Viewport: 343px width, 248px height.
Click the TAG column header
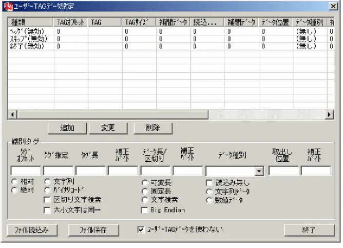pos(105,22)
